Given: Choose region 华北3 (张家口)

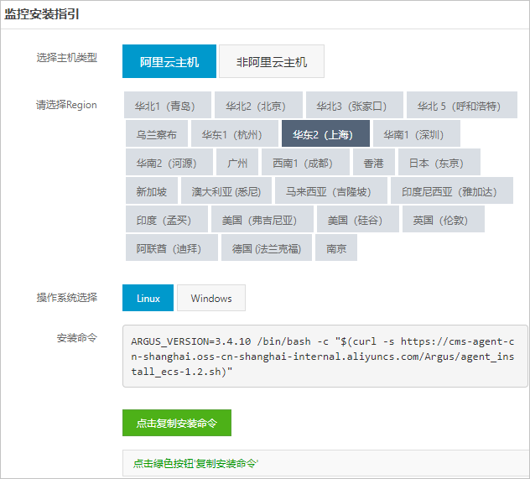Looking at the screenshot, I should (355, 105).
